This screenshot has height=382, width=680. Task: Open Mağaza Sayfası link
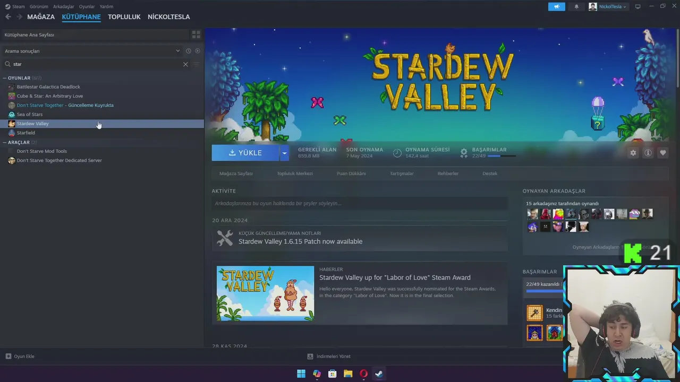236,173
